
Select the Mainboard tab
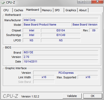[x=33, y=10]
